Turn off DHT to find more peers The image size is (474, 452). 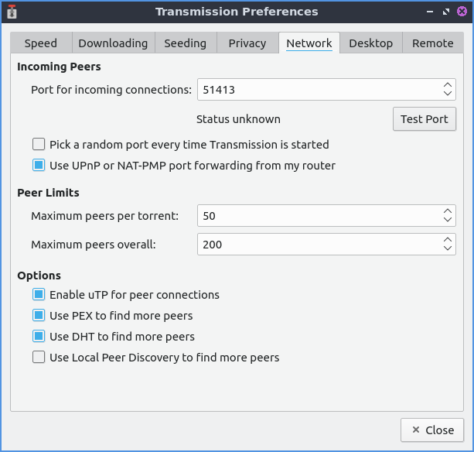pyautogui.click(x=39, y=337)
